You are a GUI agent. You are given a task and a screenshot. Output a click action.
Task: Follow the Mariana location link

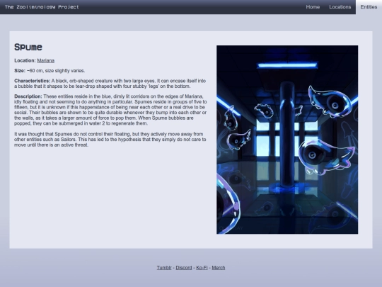click(46, 60)
